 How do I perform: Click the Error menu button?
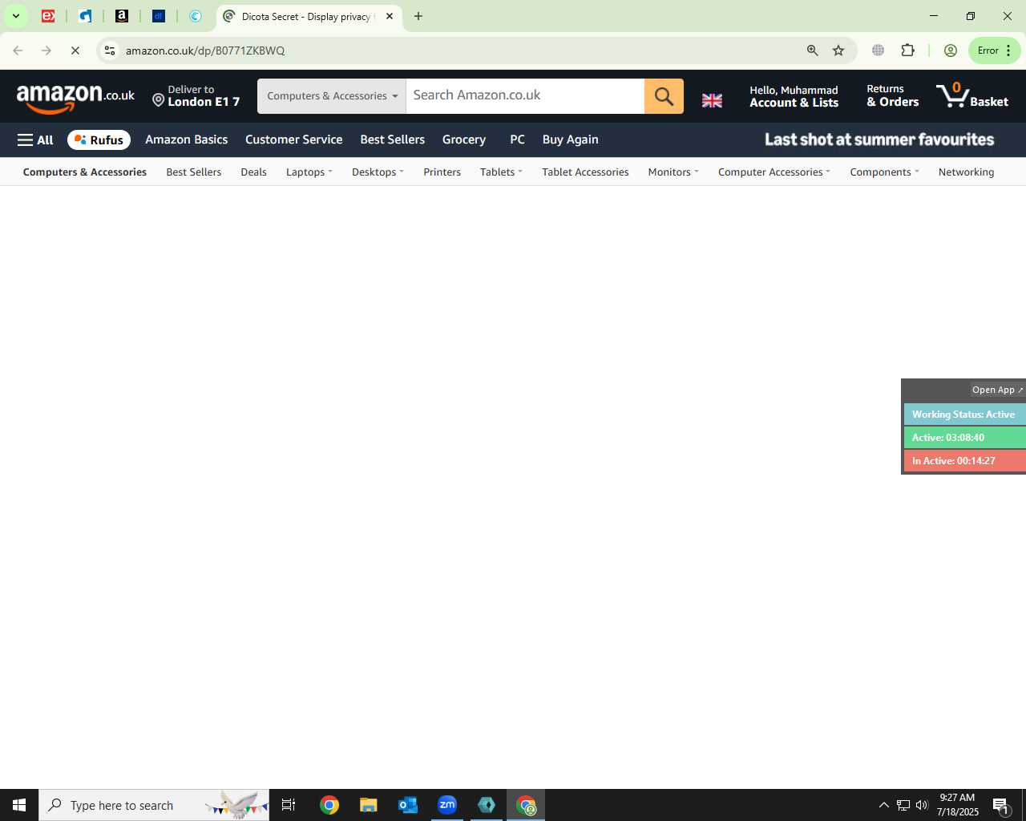point(995,51)
